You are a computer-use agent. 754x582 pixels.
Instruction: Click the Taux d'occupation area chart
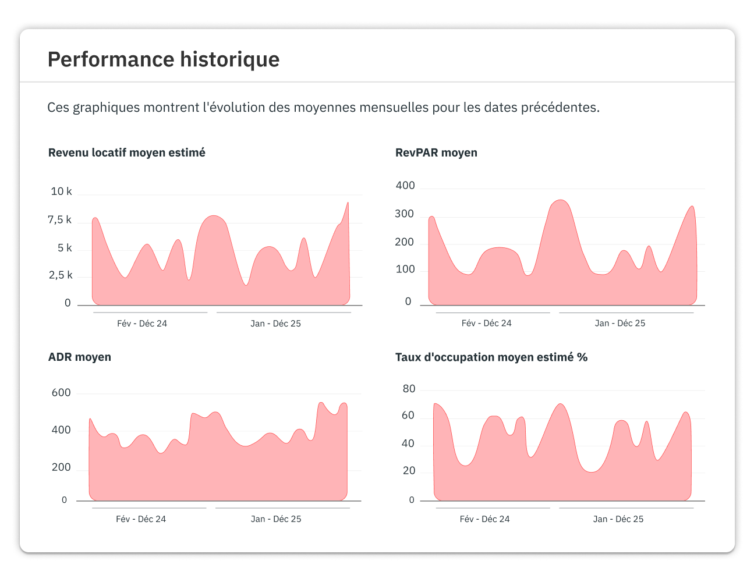pyautogui.click(x=562, y=452)
